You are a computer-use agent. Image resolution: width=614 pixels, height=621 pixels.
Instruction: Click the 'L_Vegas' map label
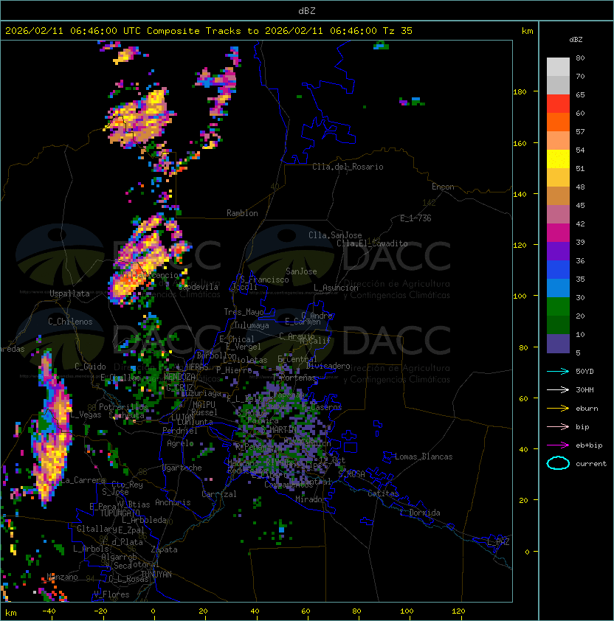pyautogui.click(x=86, y=414)
